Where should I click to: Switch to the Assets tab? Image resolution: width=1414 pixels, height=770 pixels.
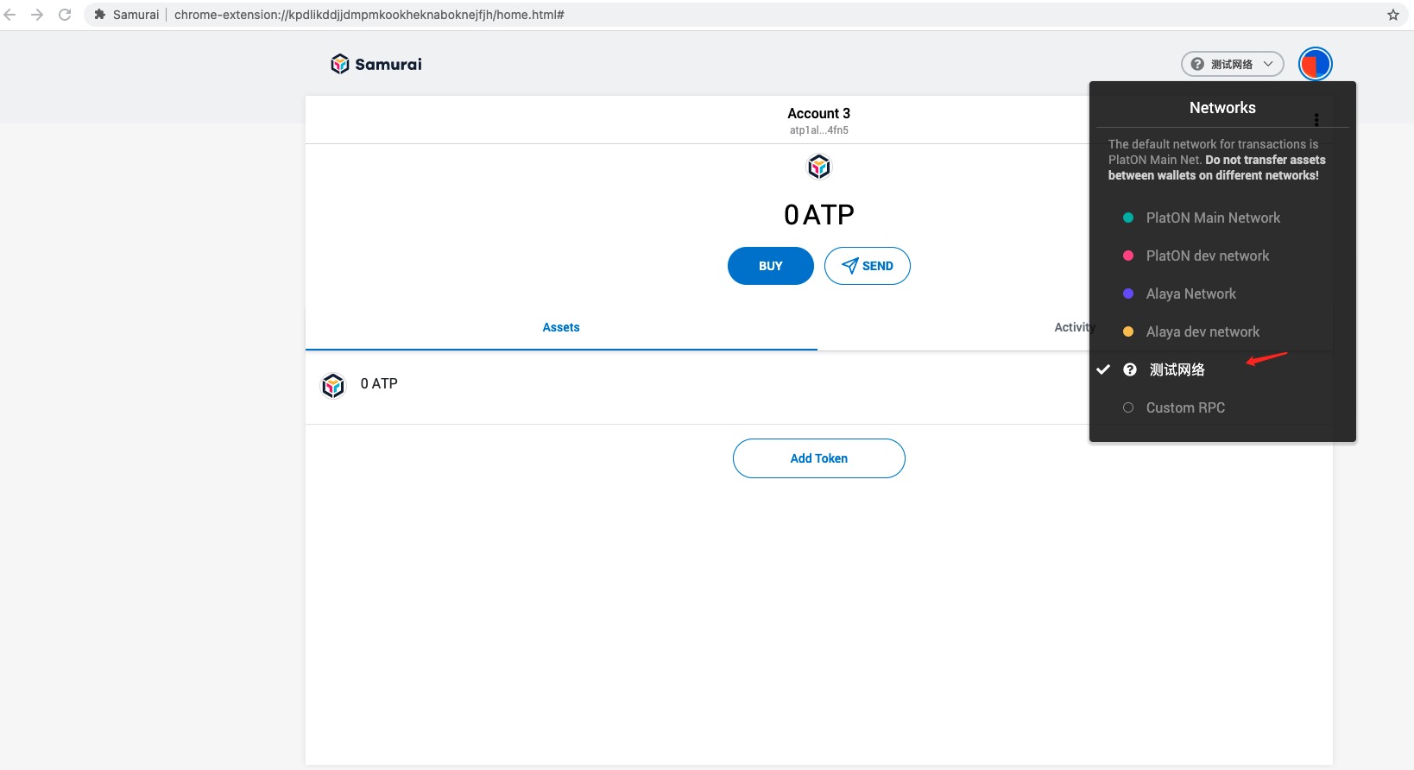point(561,327)
